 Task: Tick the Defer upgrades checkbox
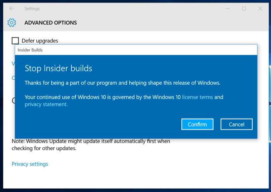point(15,41)
